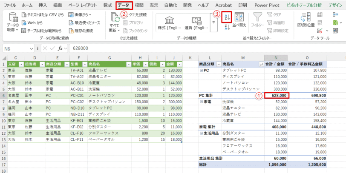Switch to the ピボットテーブル分析 tab
This screenshot has width=346, height=173.
point(304,5)
